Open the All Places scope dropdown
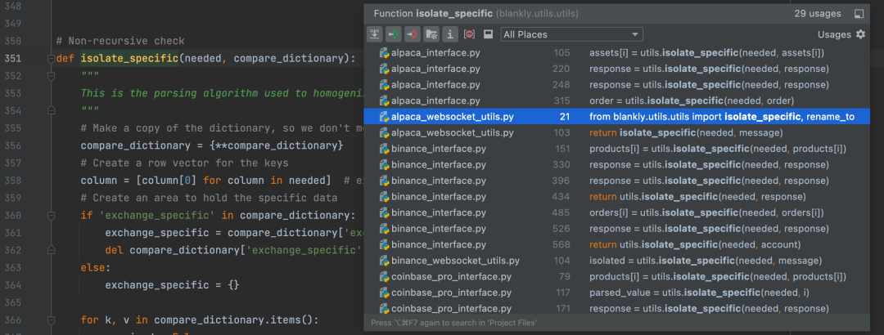Screen dimensions: 884x335 (571, 34)
